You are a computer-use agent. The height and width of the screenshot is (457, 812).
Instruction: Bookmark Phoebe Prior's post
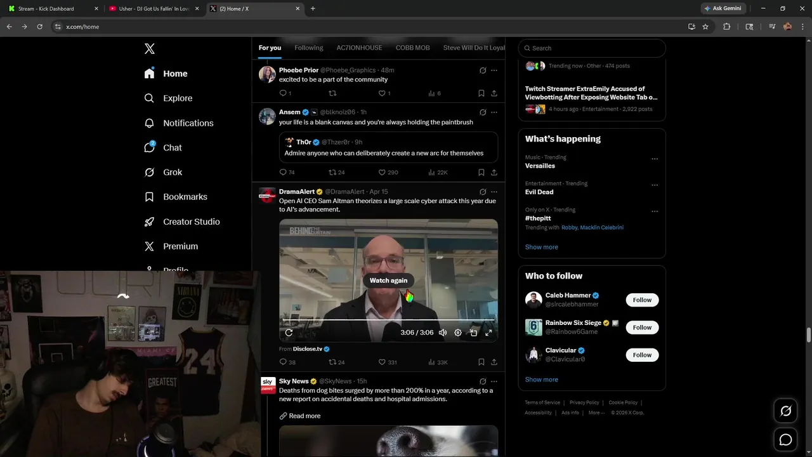click(481, 93)
